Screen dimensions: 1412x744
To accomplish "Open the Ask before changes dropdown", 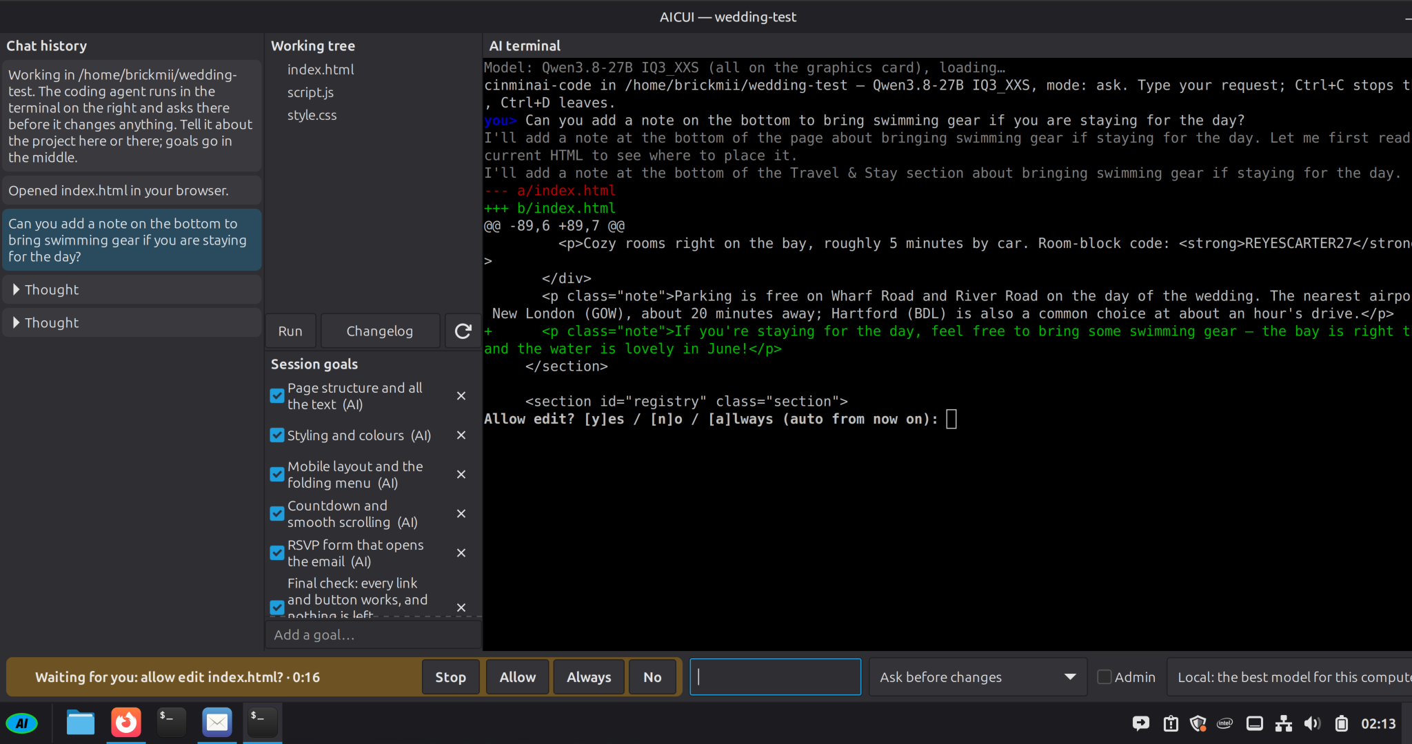I will click(978, 677).
